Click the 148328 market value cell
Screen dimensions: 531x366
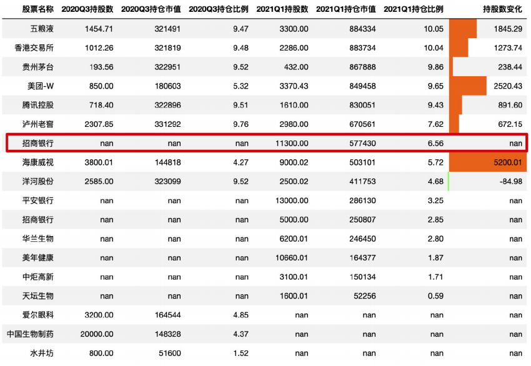[167, 334]
